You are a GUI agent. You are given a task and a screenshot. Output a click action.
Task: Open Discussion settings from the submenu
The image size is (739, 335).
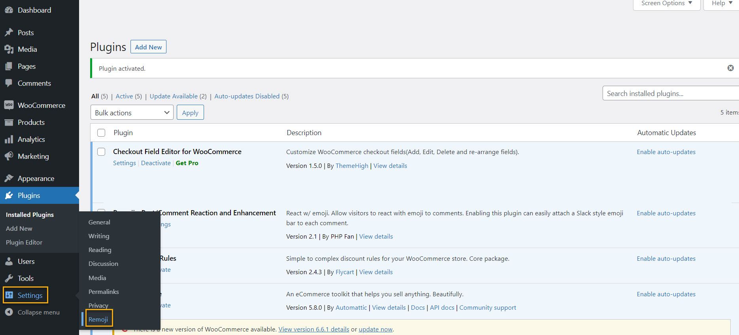pyautogui.click(x=103, y=264)
